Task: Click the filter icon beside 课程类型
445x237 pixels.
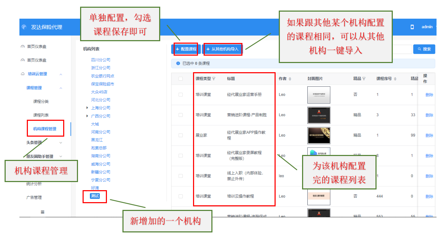Action: pyautogui.click(x=214, y=79)
